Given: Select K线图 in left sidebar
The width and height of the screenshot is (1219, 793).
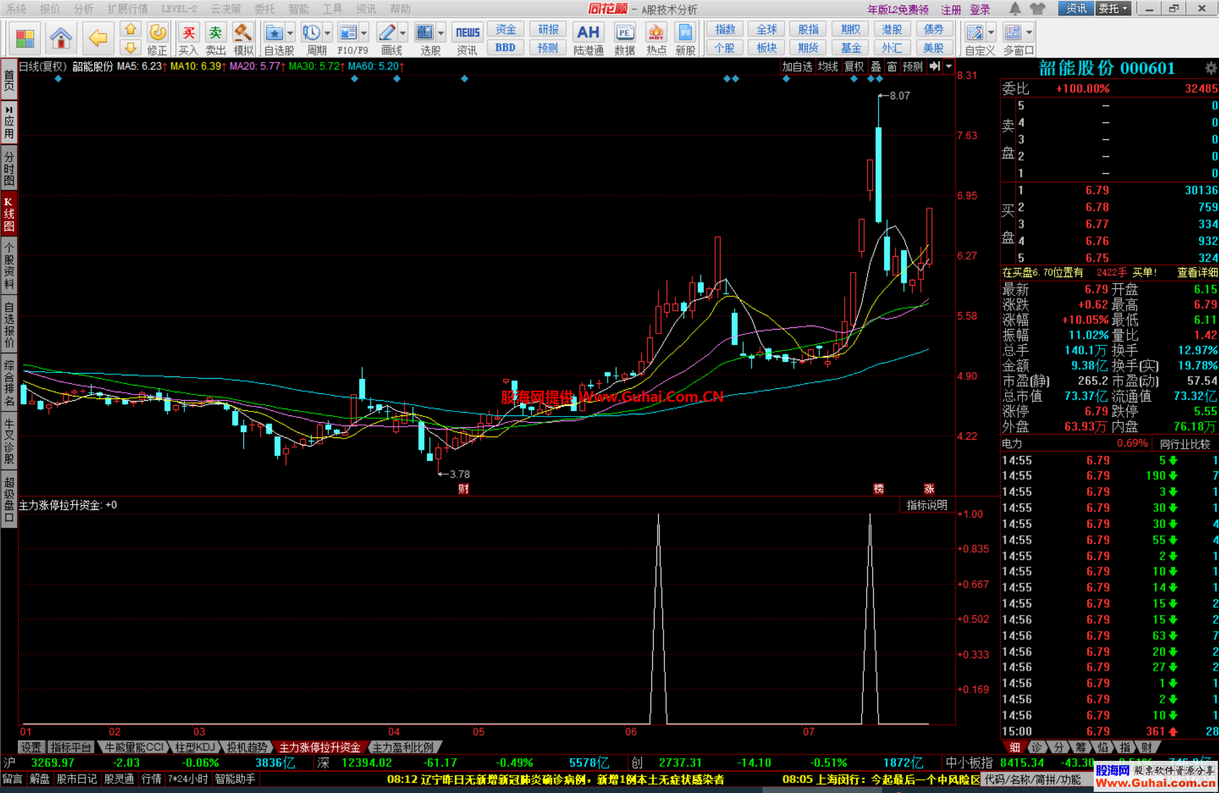Looking at the screenshot, I should [8, 214].
